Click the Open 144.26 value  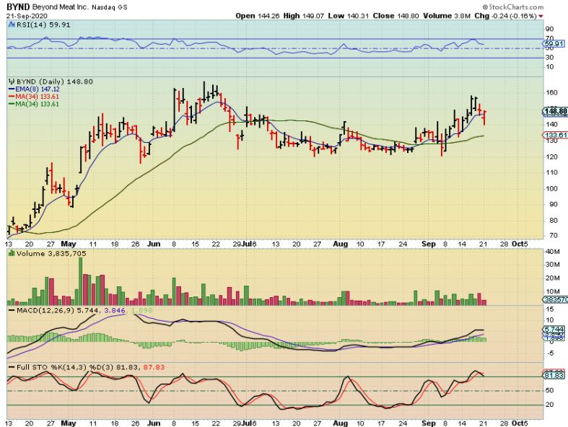(x=258, y=16)
